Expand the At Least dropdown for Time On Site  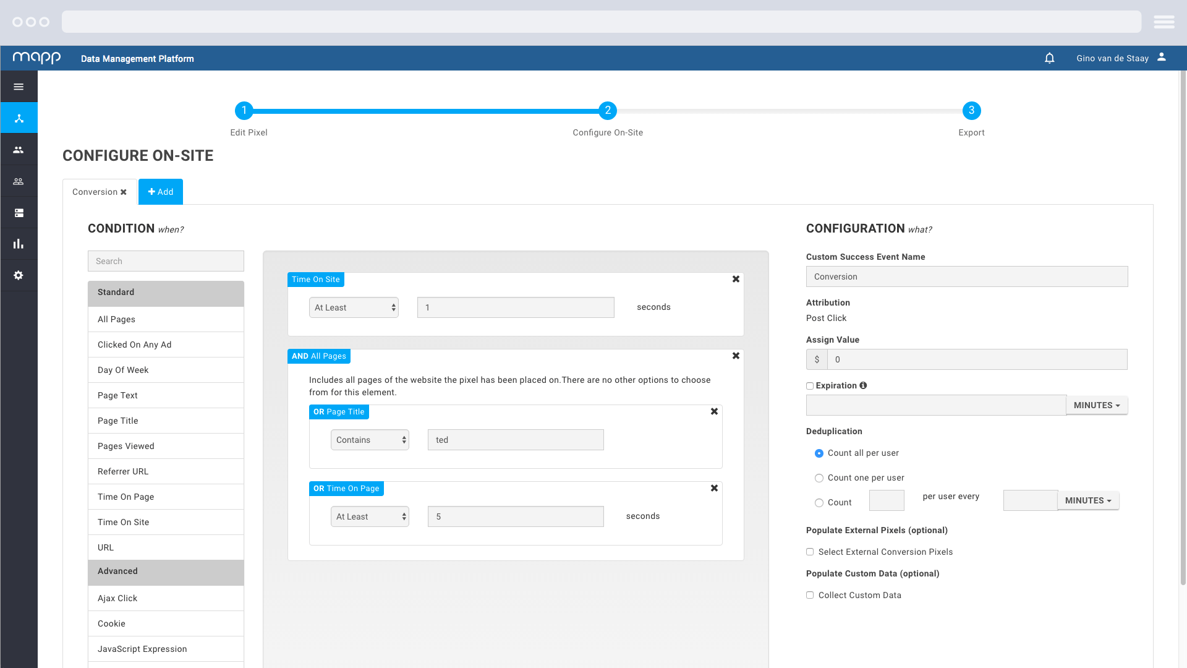[x=354, y=307]
